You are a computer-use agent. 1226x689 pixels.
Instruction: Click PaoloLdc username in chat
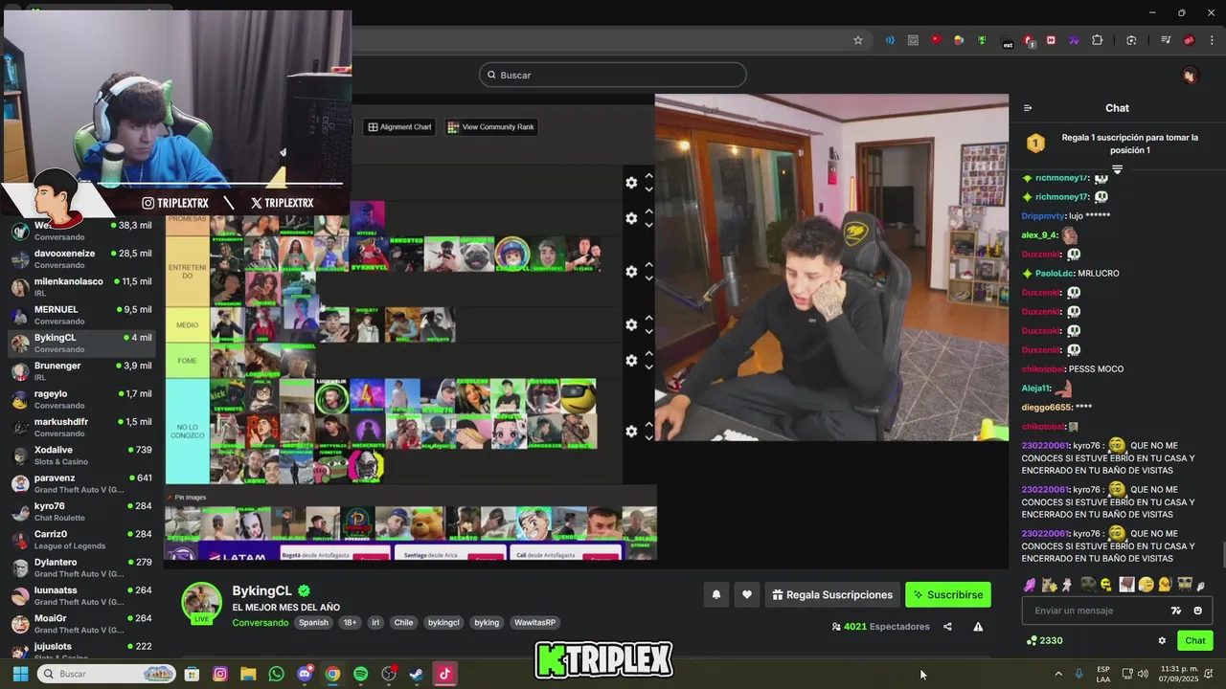1054,273
